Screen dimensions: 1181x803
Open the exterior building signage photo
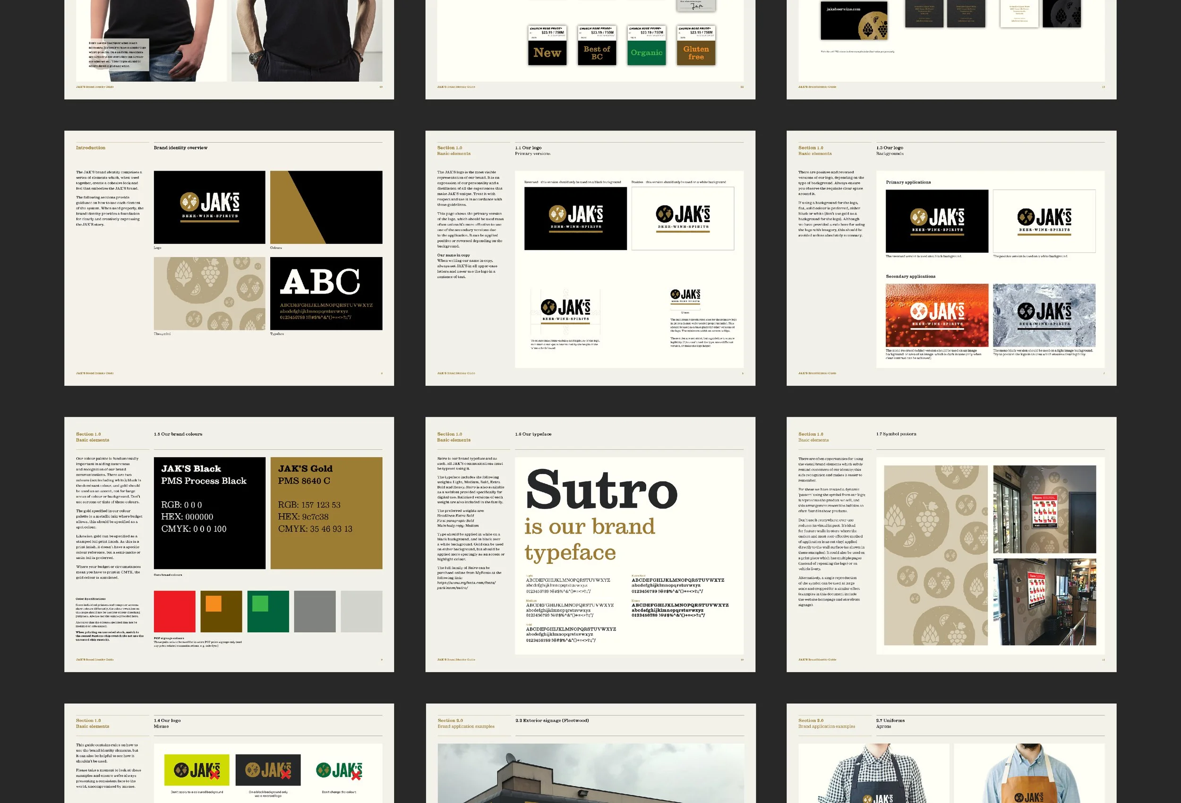pos(590,774)
